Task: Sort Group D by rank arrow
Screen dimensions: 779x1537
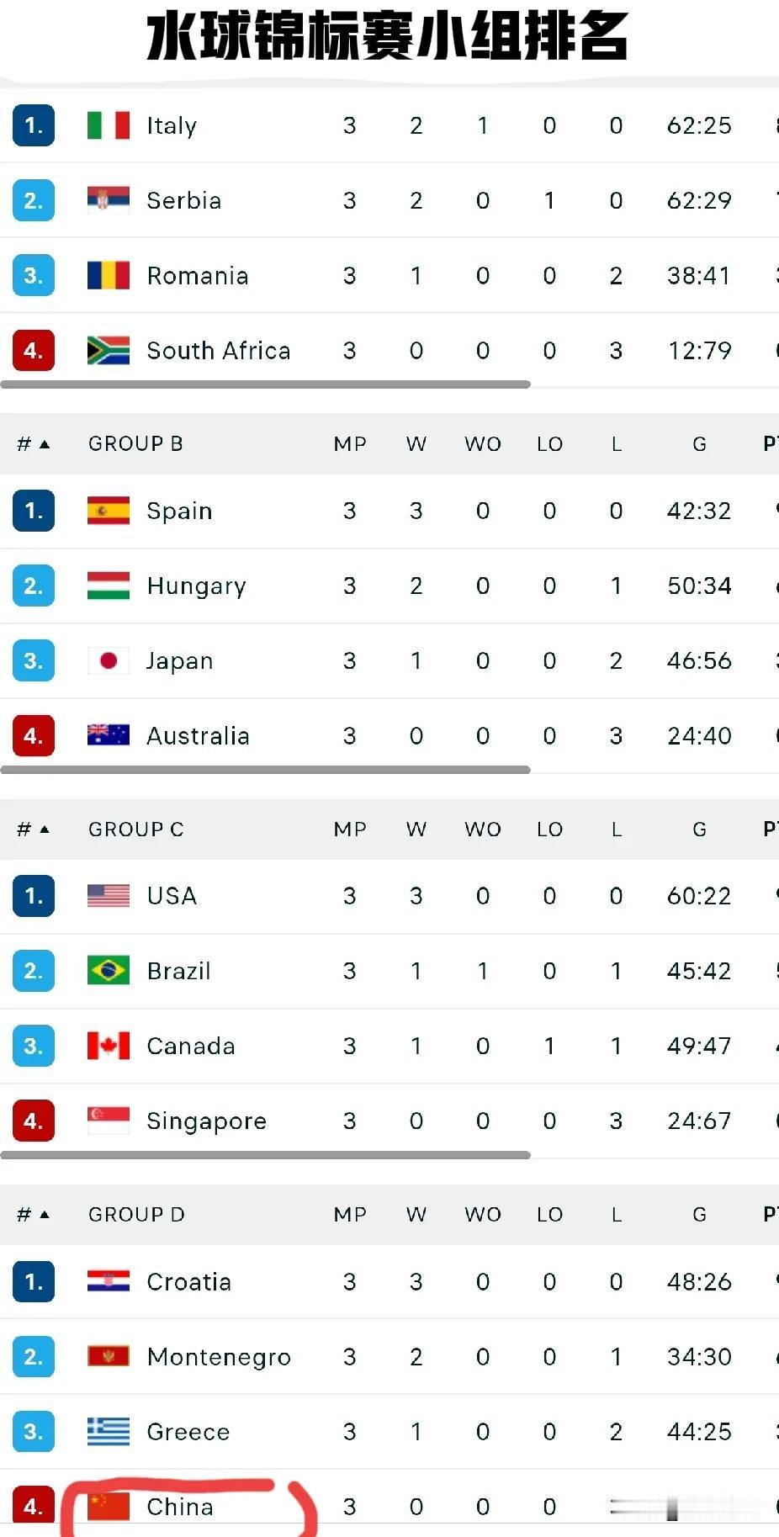Action: [45, 1214]
